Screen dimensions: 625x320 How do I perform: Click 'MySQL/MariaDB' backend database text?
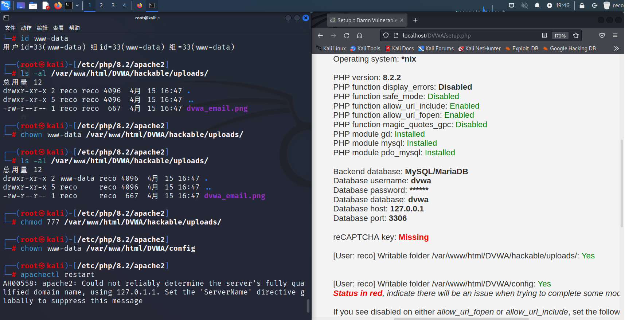click(x=437, y=172)
